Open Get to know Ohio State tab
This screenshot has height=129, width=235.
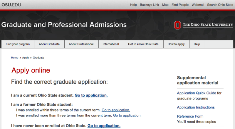click(x=143, y=44)
